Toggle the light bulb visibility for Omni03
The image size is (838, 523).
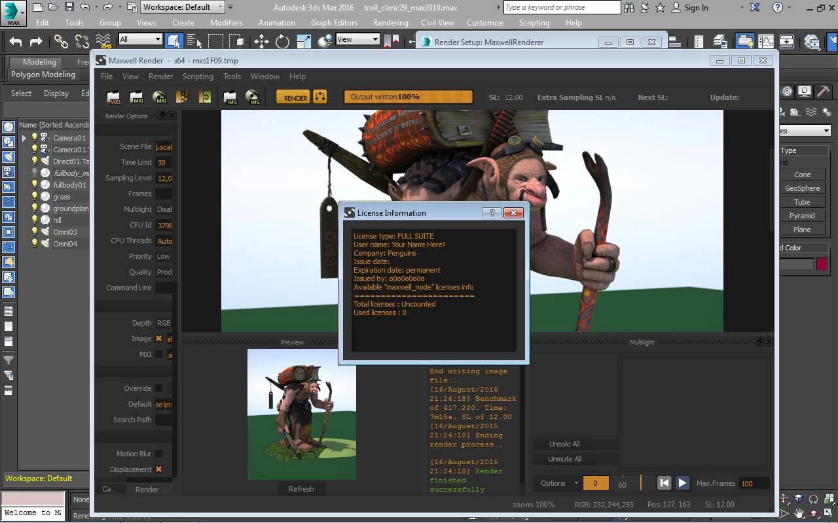pos(35,231)
